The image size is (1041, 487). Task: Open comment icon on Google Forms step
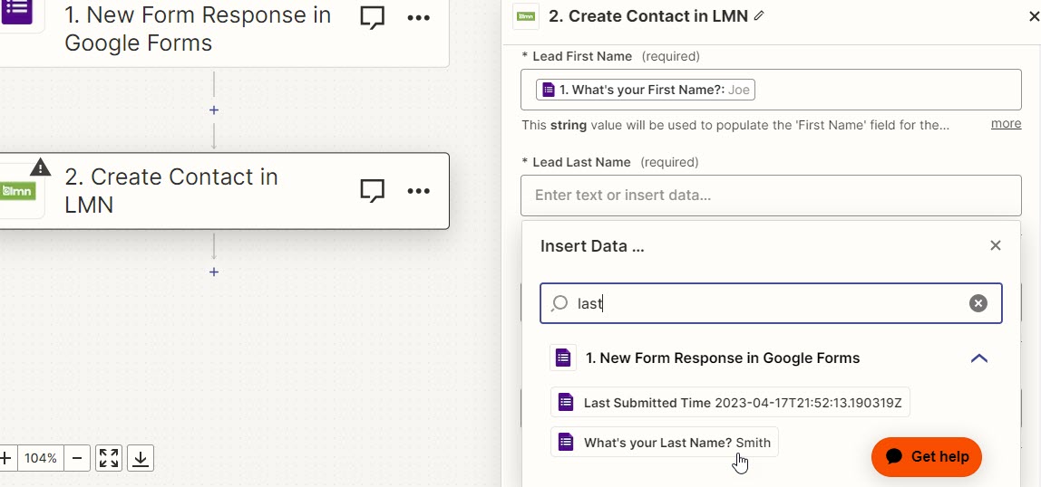coord(373,18)
